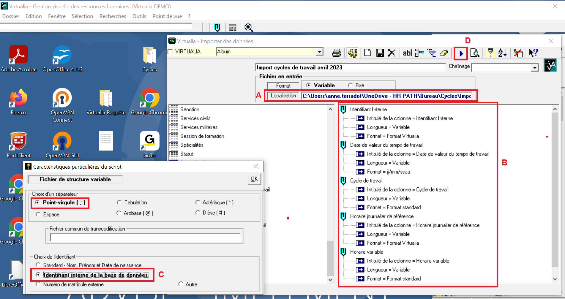Toggle the VIRTUALIA checkbox
Image resolution: width=565 pixels, height=299 pixels.
pyautogui.click(x=171, y=52)
